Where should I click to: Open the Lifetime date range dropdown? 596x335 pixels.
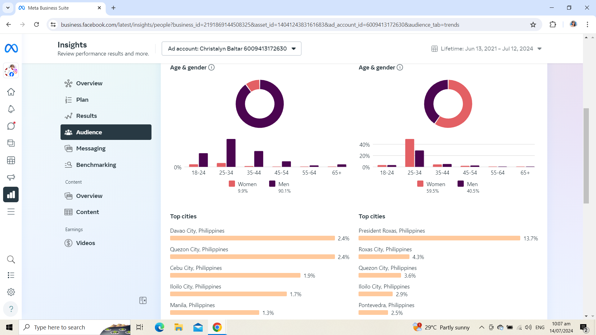click(x=486, y=49)
